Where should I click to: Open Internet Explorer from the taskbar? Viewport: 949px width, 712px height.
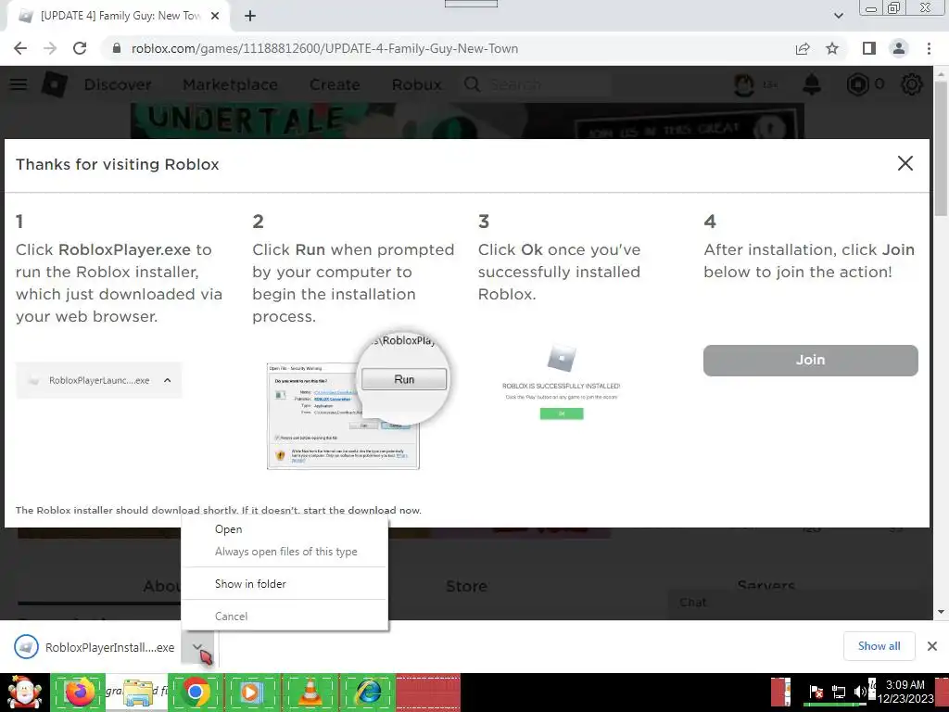[368, 692]
